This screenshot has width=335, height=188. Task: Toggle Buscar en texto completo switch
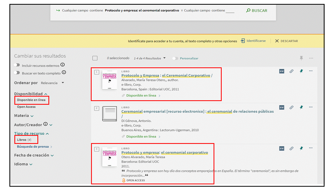pyautogui.click(x=17, y=73)
